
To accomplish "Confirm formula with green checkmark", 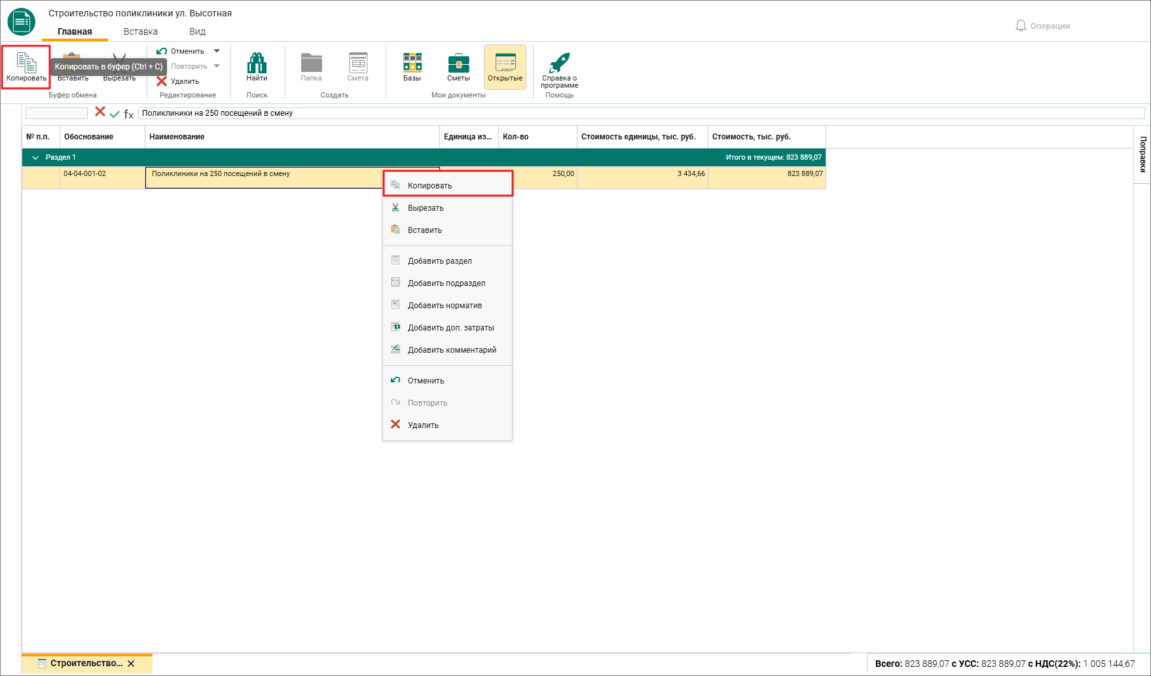I will coord(115,114).
